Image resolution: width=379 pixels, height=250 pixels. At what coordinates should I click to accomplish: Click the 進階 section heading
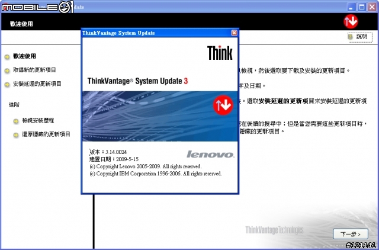pyautogui.click(x=14, y=105)
